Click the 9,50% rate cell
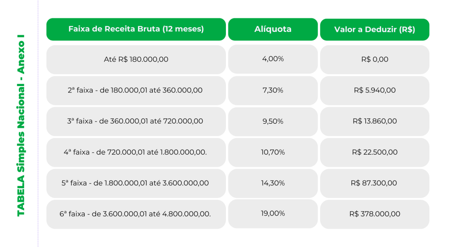This screenshot has height=247, width=459. [x=273, y=121]
